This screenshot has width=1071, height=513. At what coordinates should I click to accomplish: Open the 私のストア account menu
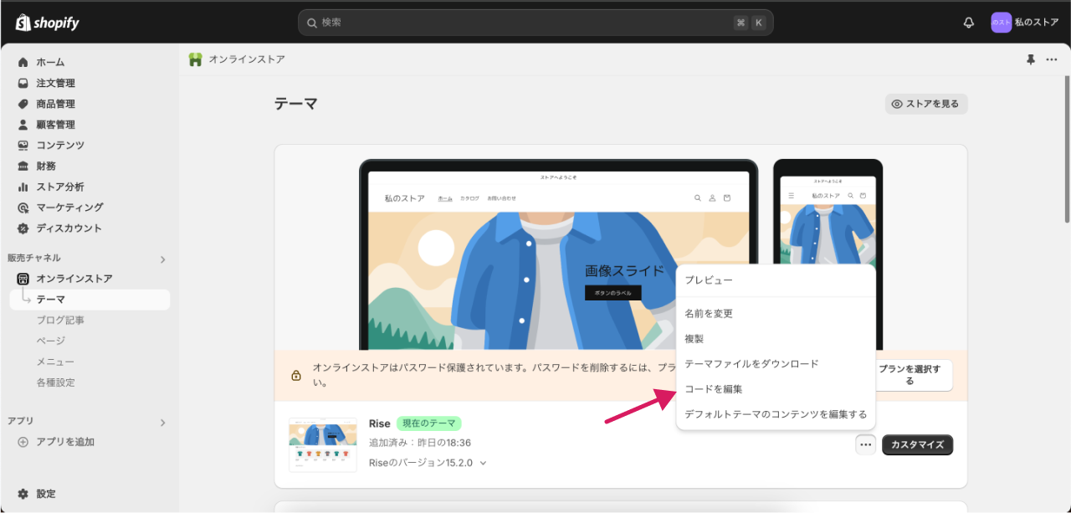click(x=1025, y=23)
